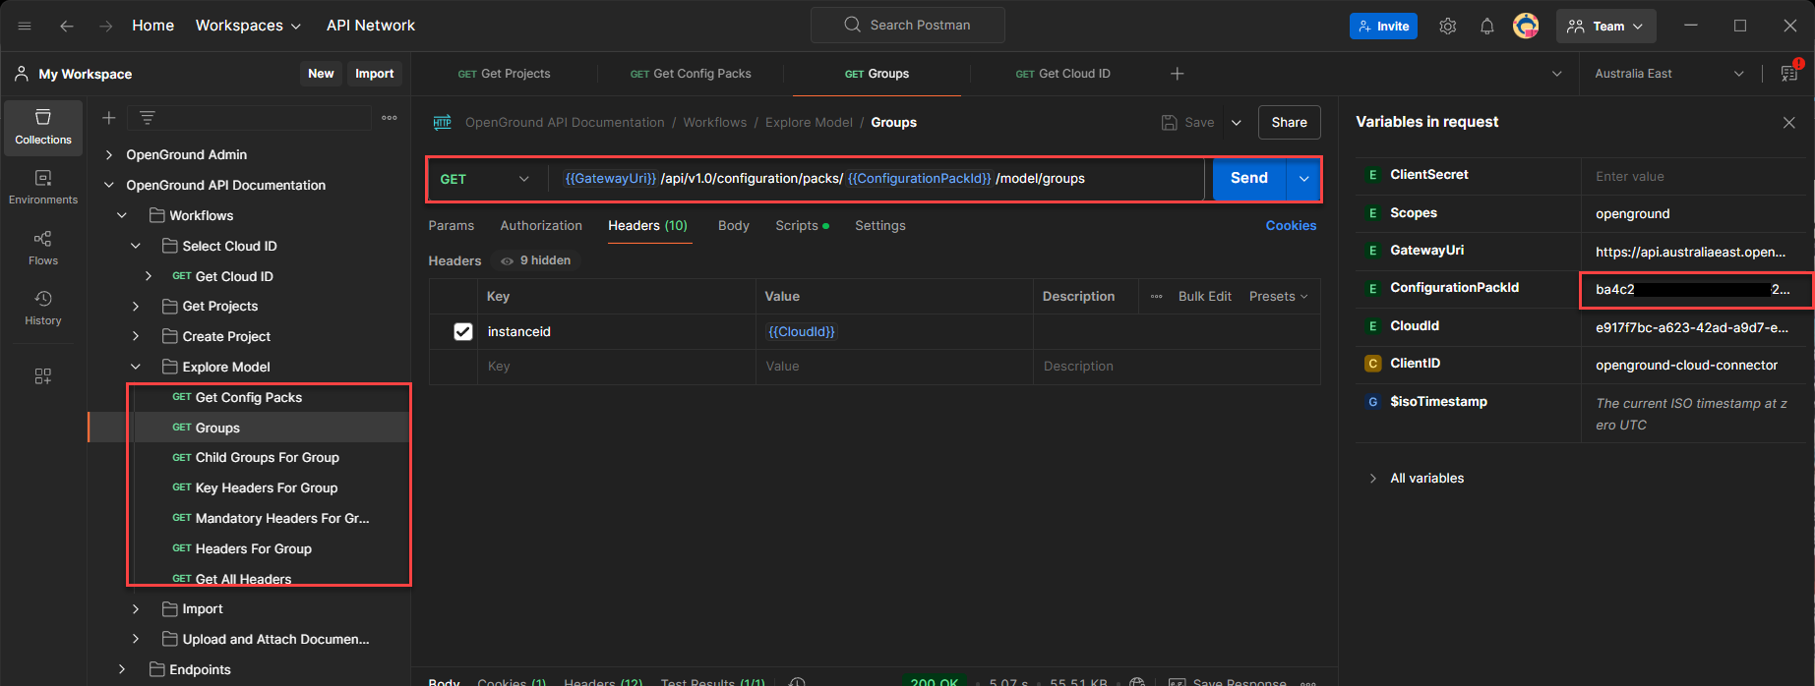Switch to the Get Projects request tab

pyautogui.click(x=504, y=74)
